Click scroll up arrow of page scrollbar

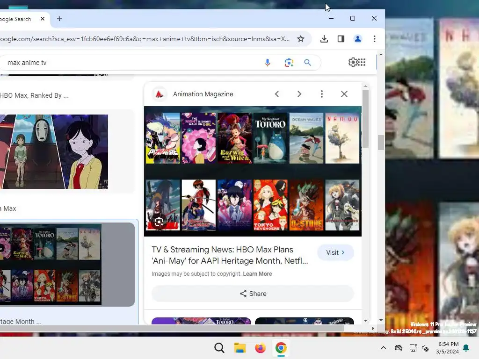(381, 54)
